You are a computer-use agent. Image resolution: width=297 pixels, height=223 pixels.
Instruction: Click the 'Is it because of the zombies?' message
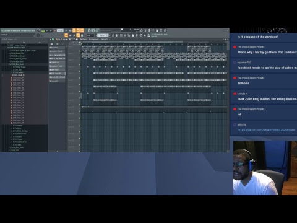pyautogui.click(x=258, y=37)
